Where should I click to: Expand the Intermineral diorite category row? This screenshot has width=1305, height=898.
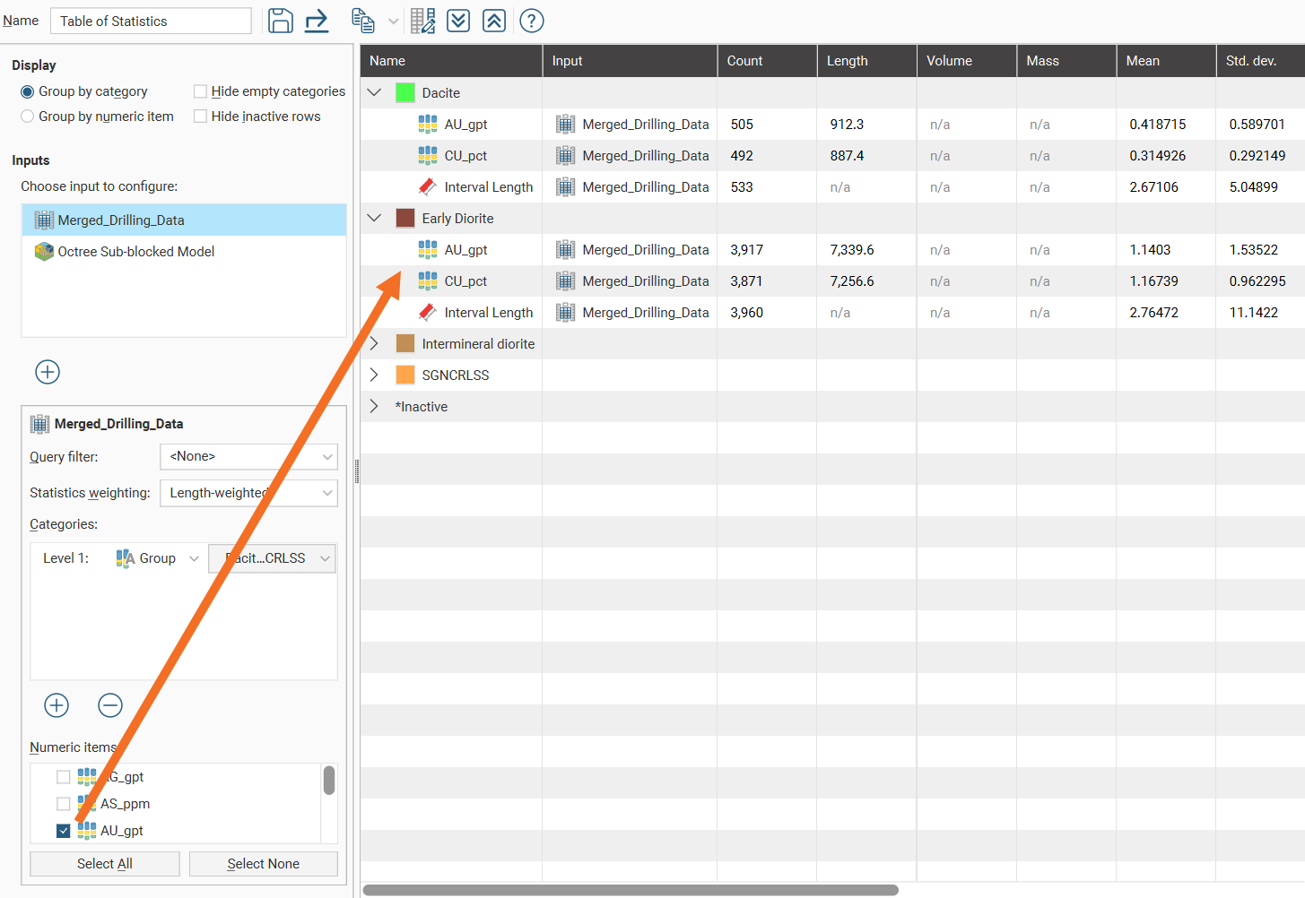pyautogui.click(x=375, y=344)
